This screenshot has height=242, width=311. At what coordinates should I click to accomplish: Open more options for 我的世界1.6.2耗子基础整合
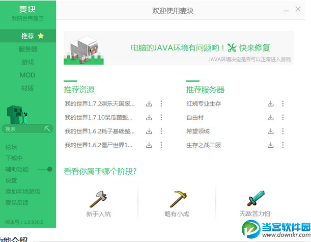pyautogui.click(x=161, y=131)
